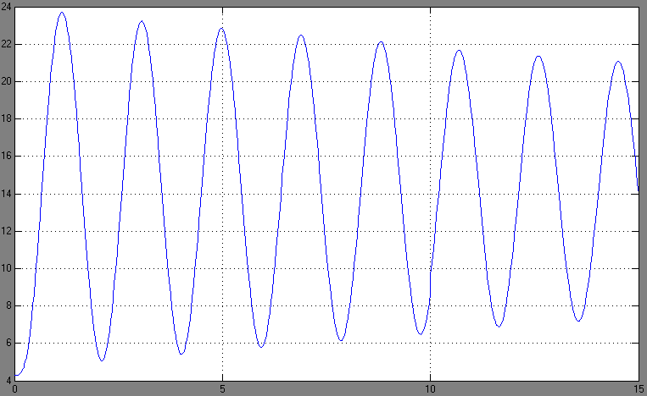
Task: Click the x-axis tick label 15
Action: pyautogui.click(x=639, y=389)
